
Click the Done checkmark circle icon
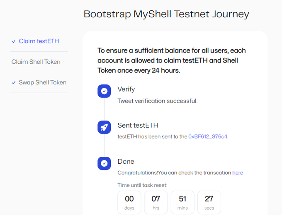(104, 163)
